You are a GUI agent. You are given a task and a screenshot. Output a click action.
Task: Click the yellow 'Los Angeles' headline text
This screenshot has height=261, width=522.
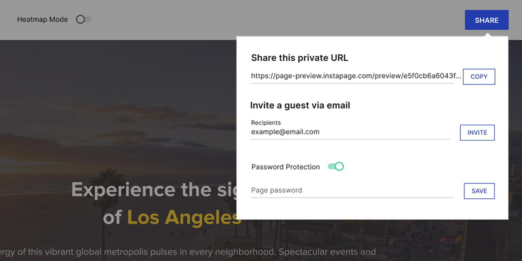184,217
